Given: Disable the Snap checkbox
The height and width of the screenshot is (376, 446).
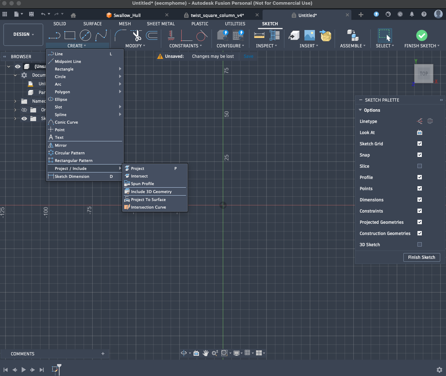Looking at the screenshot, I should (419, 155).
